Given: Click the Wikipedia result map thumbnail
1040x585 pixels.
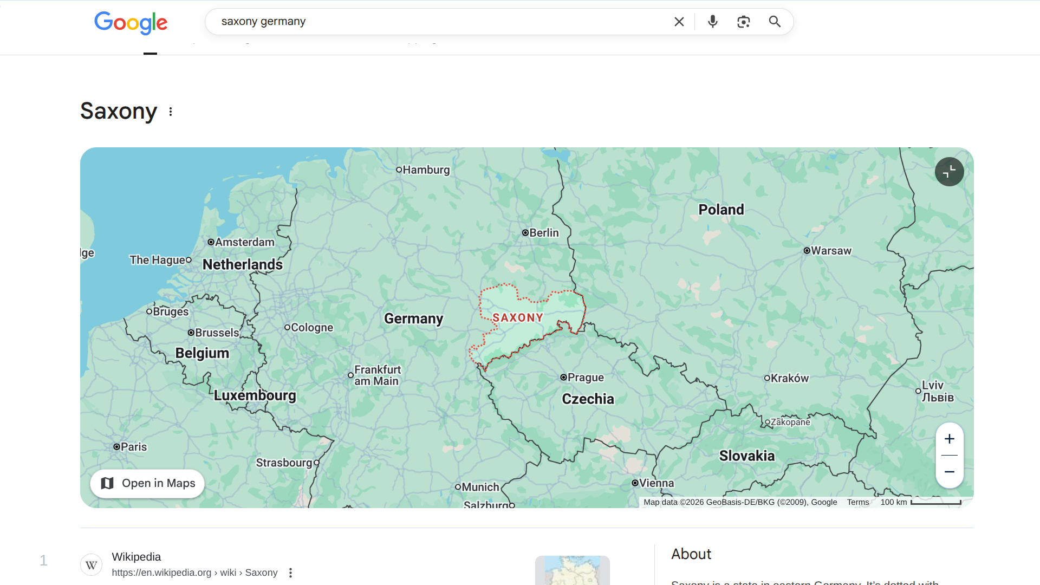Looking at the screenshot, I should (572, 570).
